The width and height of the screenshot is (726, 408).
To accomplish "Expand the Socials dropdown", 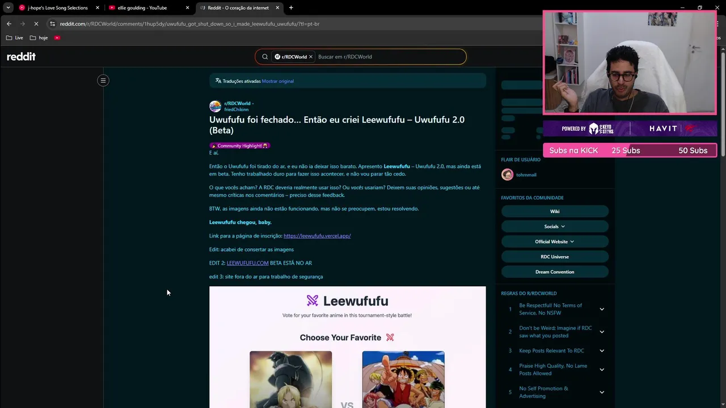I will (555, 227).
